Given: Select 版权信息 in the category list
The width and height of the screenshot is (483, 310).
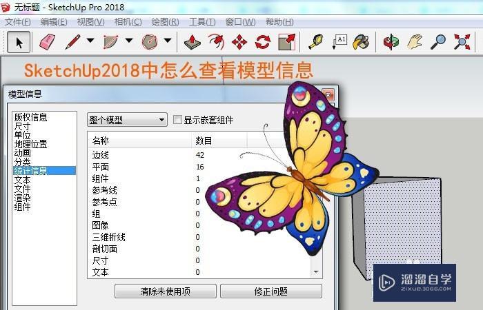Looking at the screenshot, I should [31, 117].
